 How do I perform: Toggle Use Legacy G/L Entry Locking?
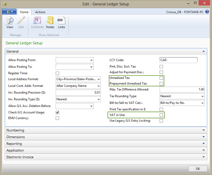[161, 121]
